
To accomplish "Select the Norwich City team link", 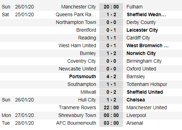I will 141,53.
